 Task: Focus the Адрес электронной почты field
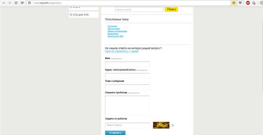pyautogui.click(x=127, y=76)
